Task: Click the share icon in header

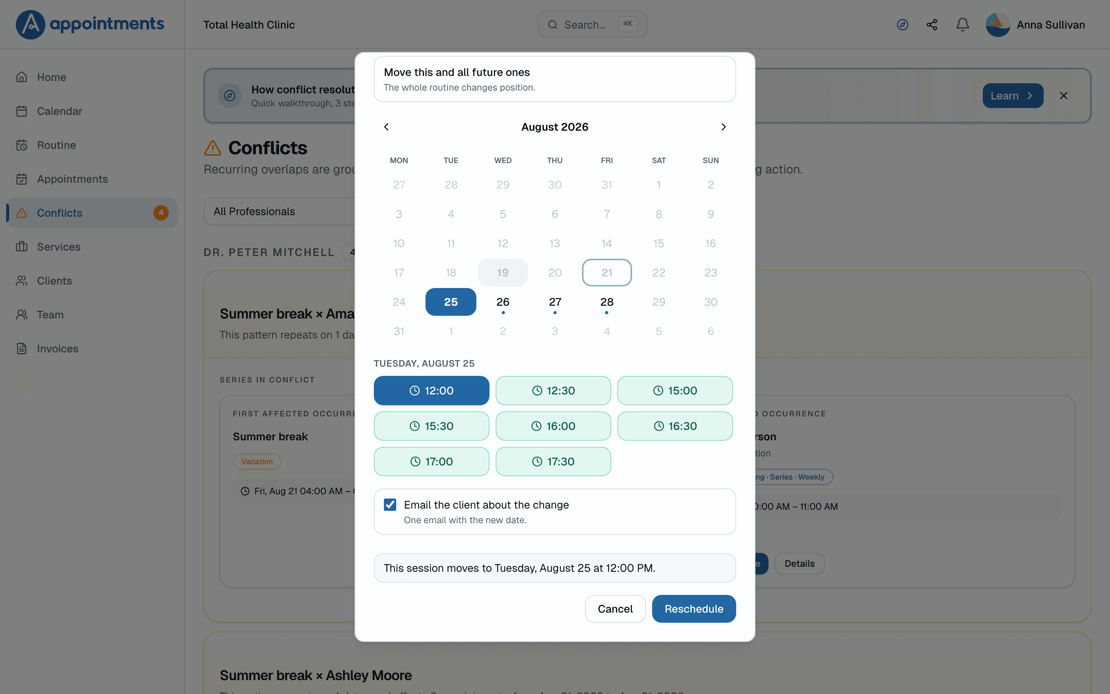Action: point(932,25)
